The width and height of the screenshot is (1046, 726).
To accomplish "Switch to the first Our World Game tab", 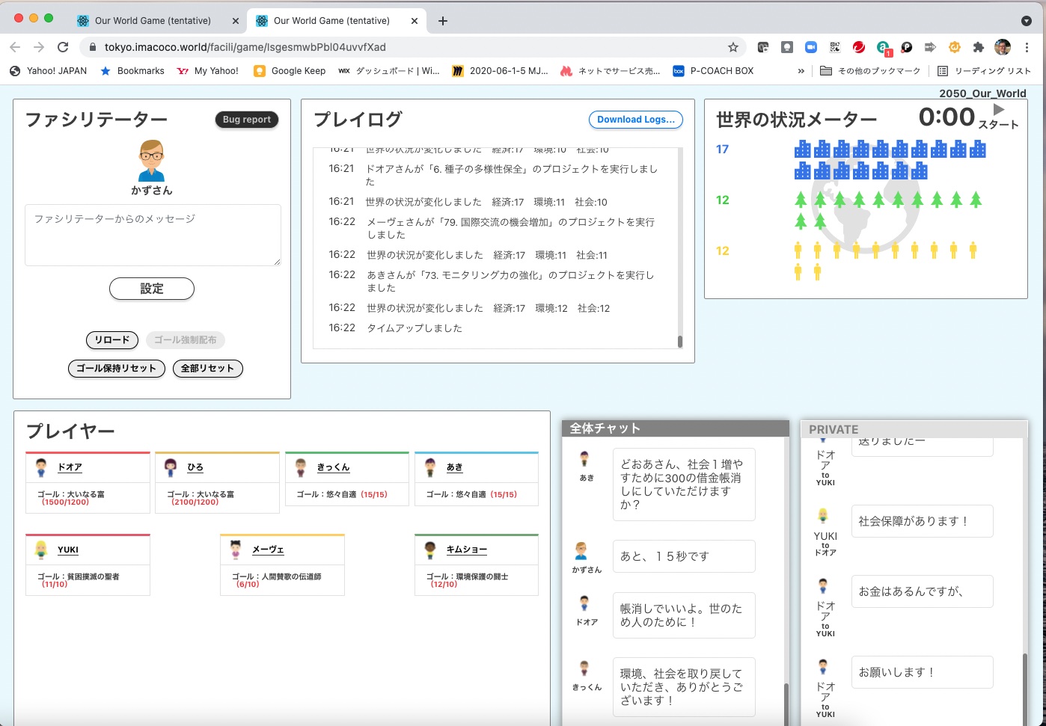I will (x=153, y=21).
